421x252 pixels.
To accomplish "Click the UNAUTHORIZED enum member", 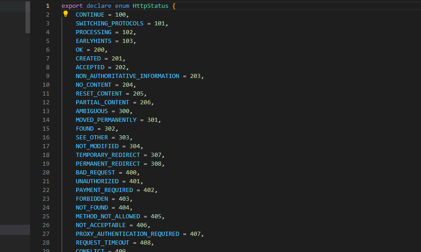I will tap(97, 181).
